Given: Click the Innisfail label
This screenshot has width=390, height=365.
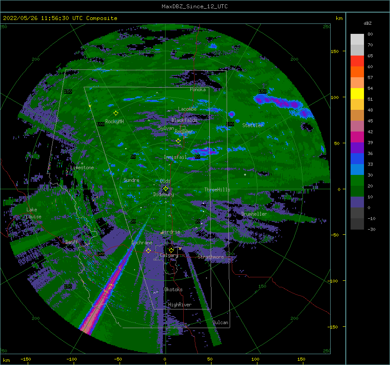Looking at the screenshot, I should click(175, 157).
